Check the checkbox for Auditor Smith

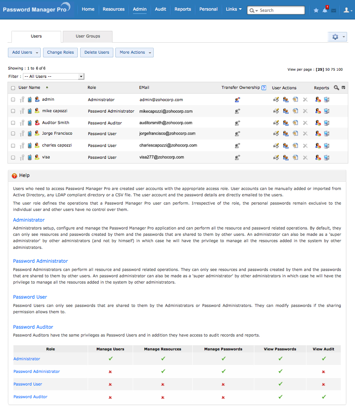(13, 123)
